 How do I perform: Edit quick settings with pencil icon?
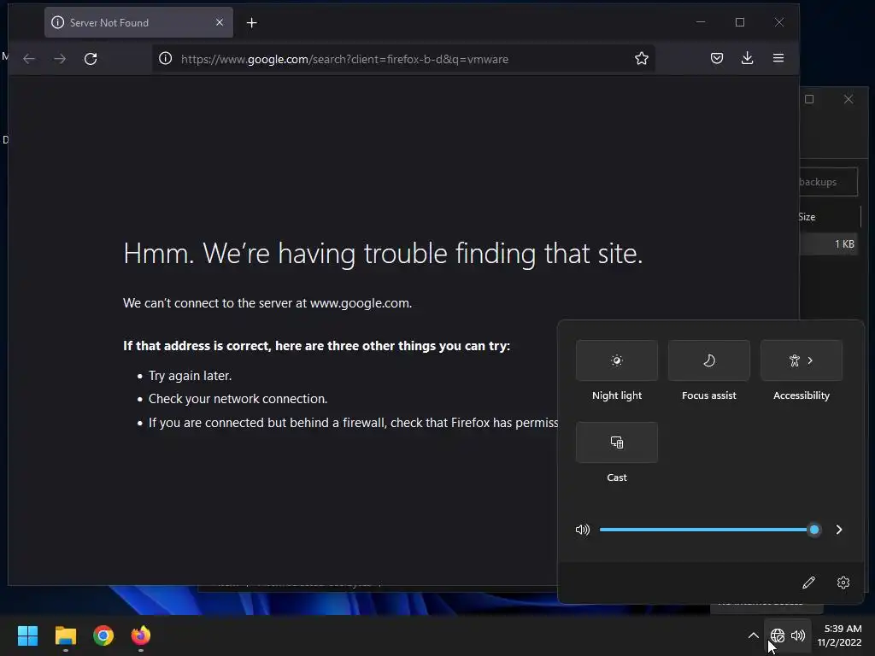pyautogui.click(x=808, y=583)
